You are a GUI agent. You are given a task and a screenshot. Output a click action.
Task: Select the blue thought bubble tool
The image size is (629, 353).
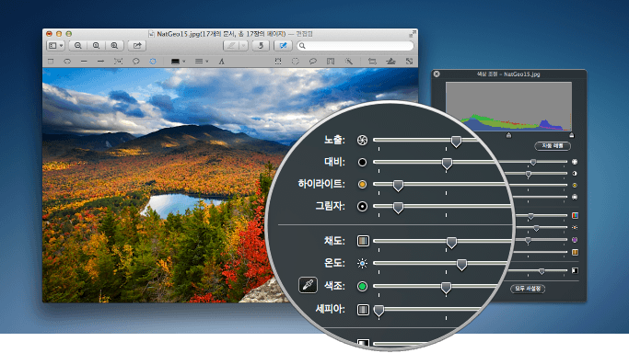pos(153,62)
